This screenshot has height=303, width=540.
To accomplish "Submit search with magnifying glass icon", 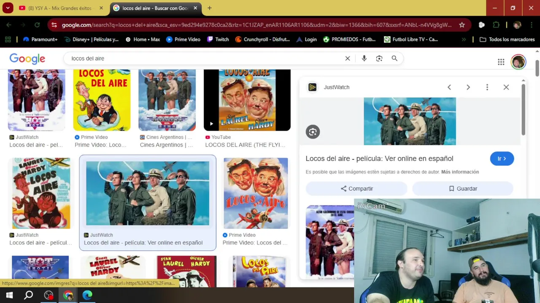I will [x=394, y=58].
